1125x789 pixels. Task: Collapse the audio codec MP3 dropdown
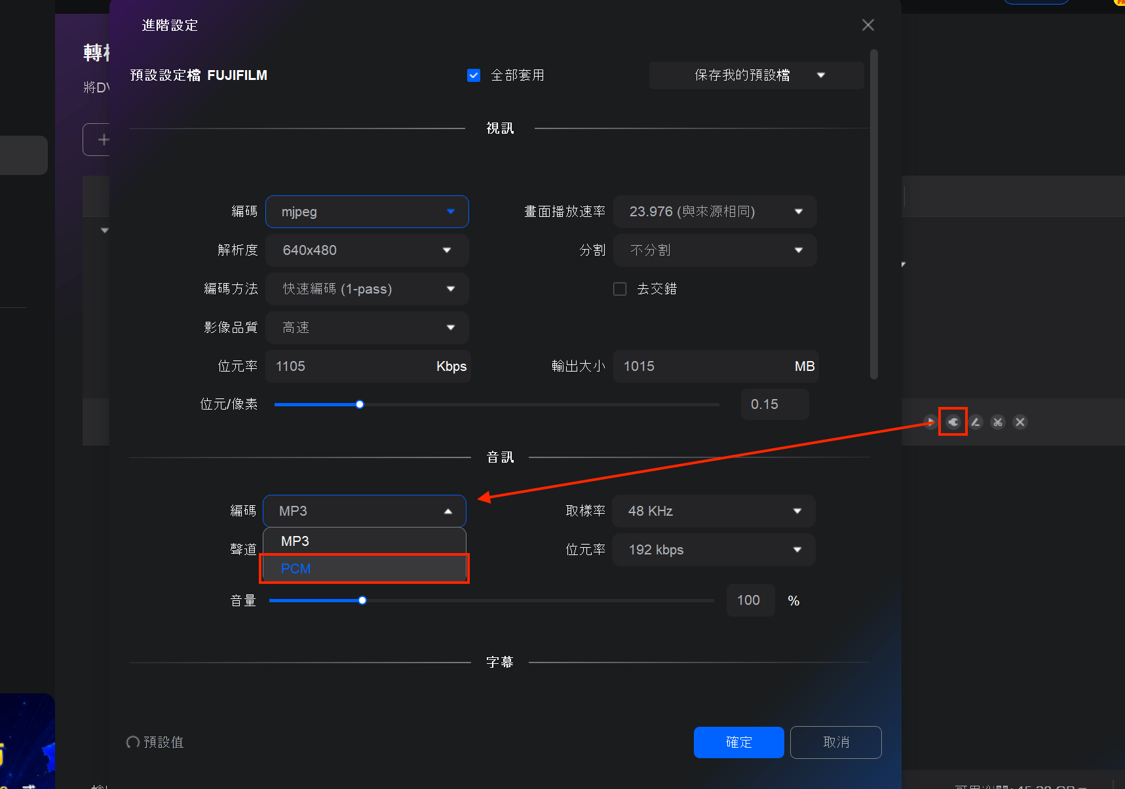364,511
